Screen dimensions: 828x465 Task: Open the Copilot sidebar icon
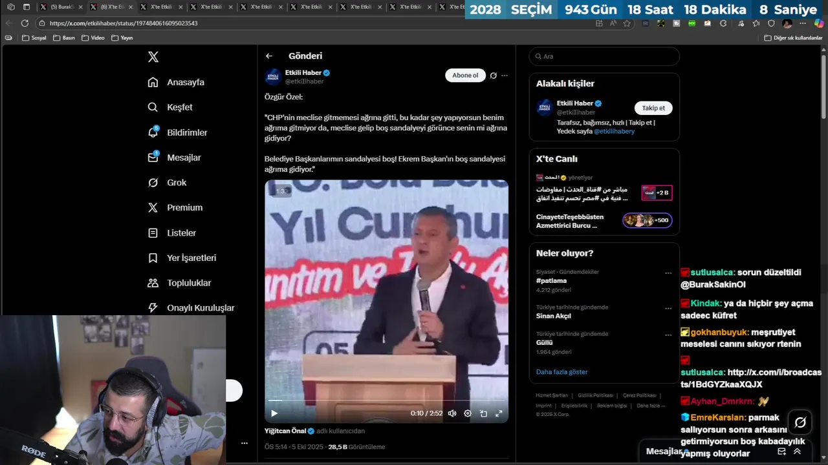point(819,23)
